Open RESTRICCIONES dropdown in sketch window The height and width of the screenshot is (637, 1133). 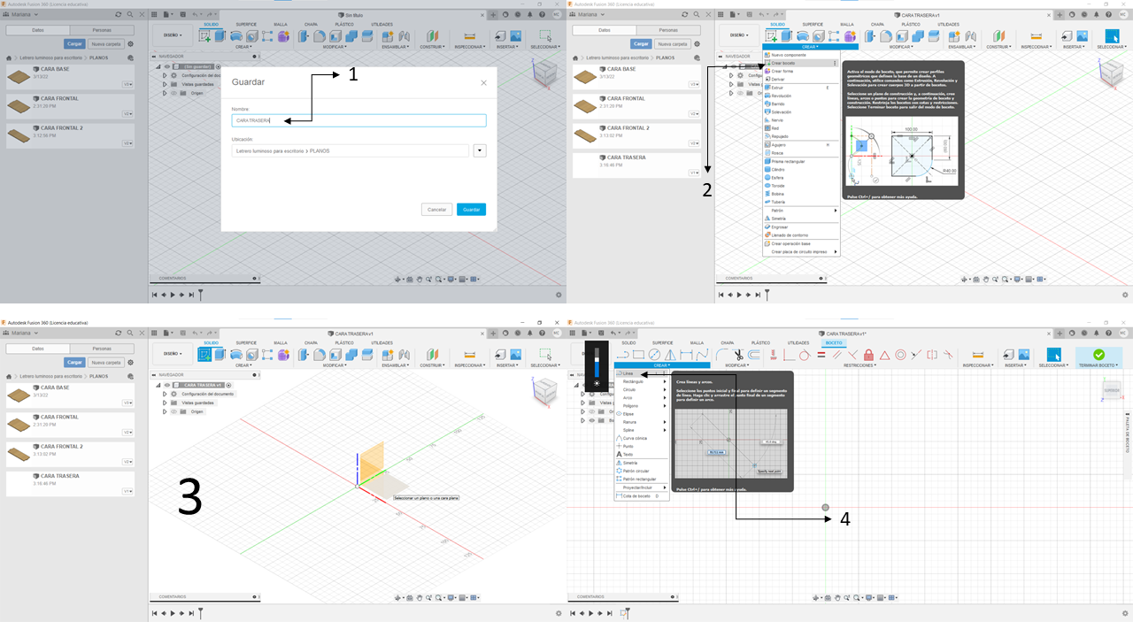click(859, 365)
